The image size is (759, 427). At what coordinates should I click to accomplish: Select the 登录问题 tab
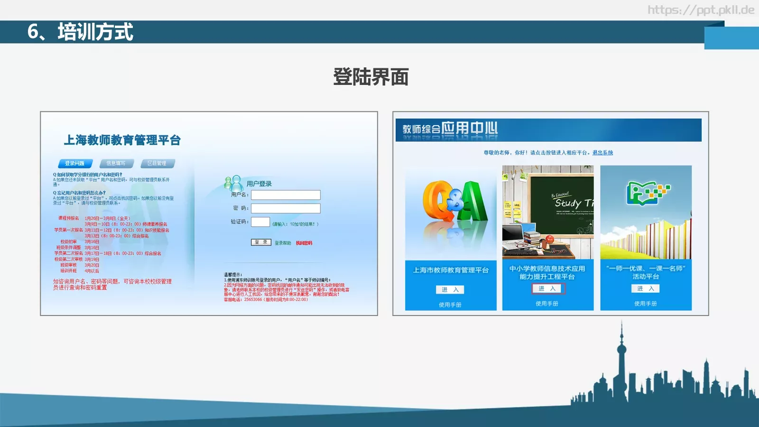pos(74,163)
